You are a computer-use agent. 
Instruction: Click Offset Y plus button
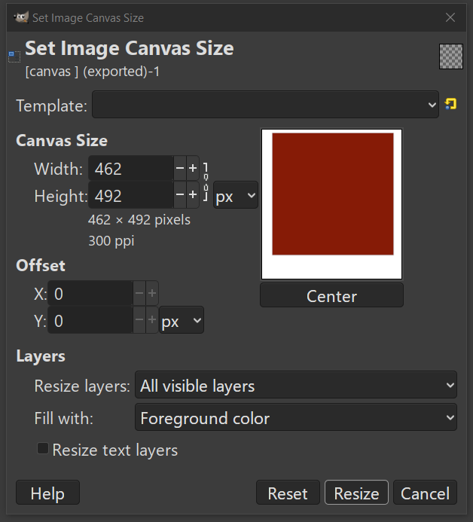[x=152, y=320]
